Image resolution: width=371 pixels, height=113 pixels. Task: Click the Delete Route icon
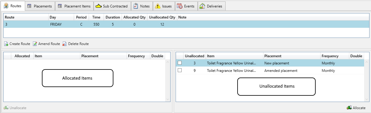[65, 44]
